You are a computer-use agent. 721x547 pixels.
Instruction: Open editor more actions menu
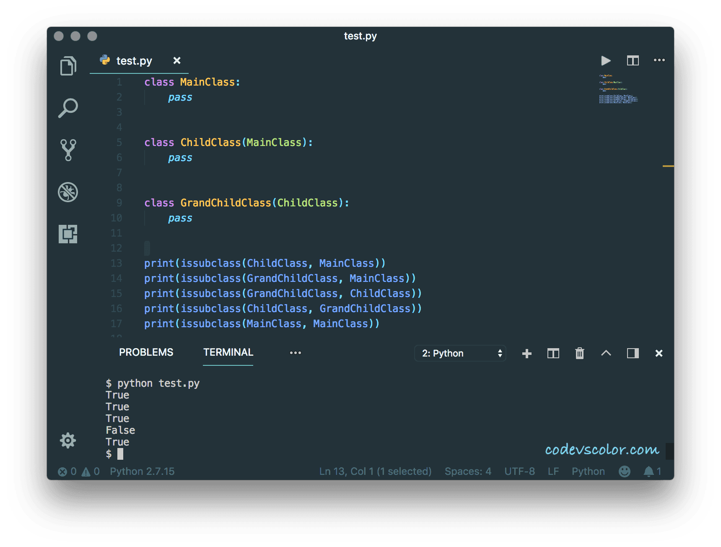coord(659,60)
